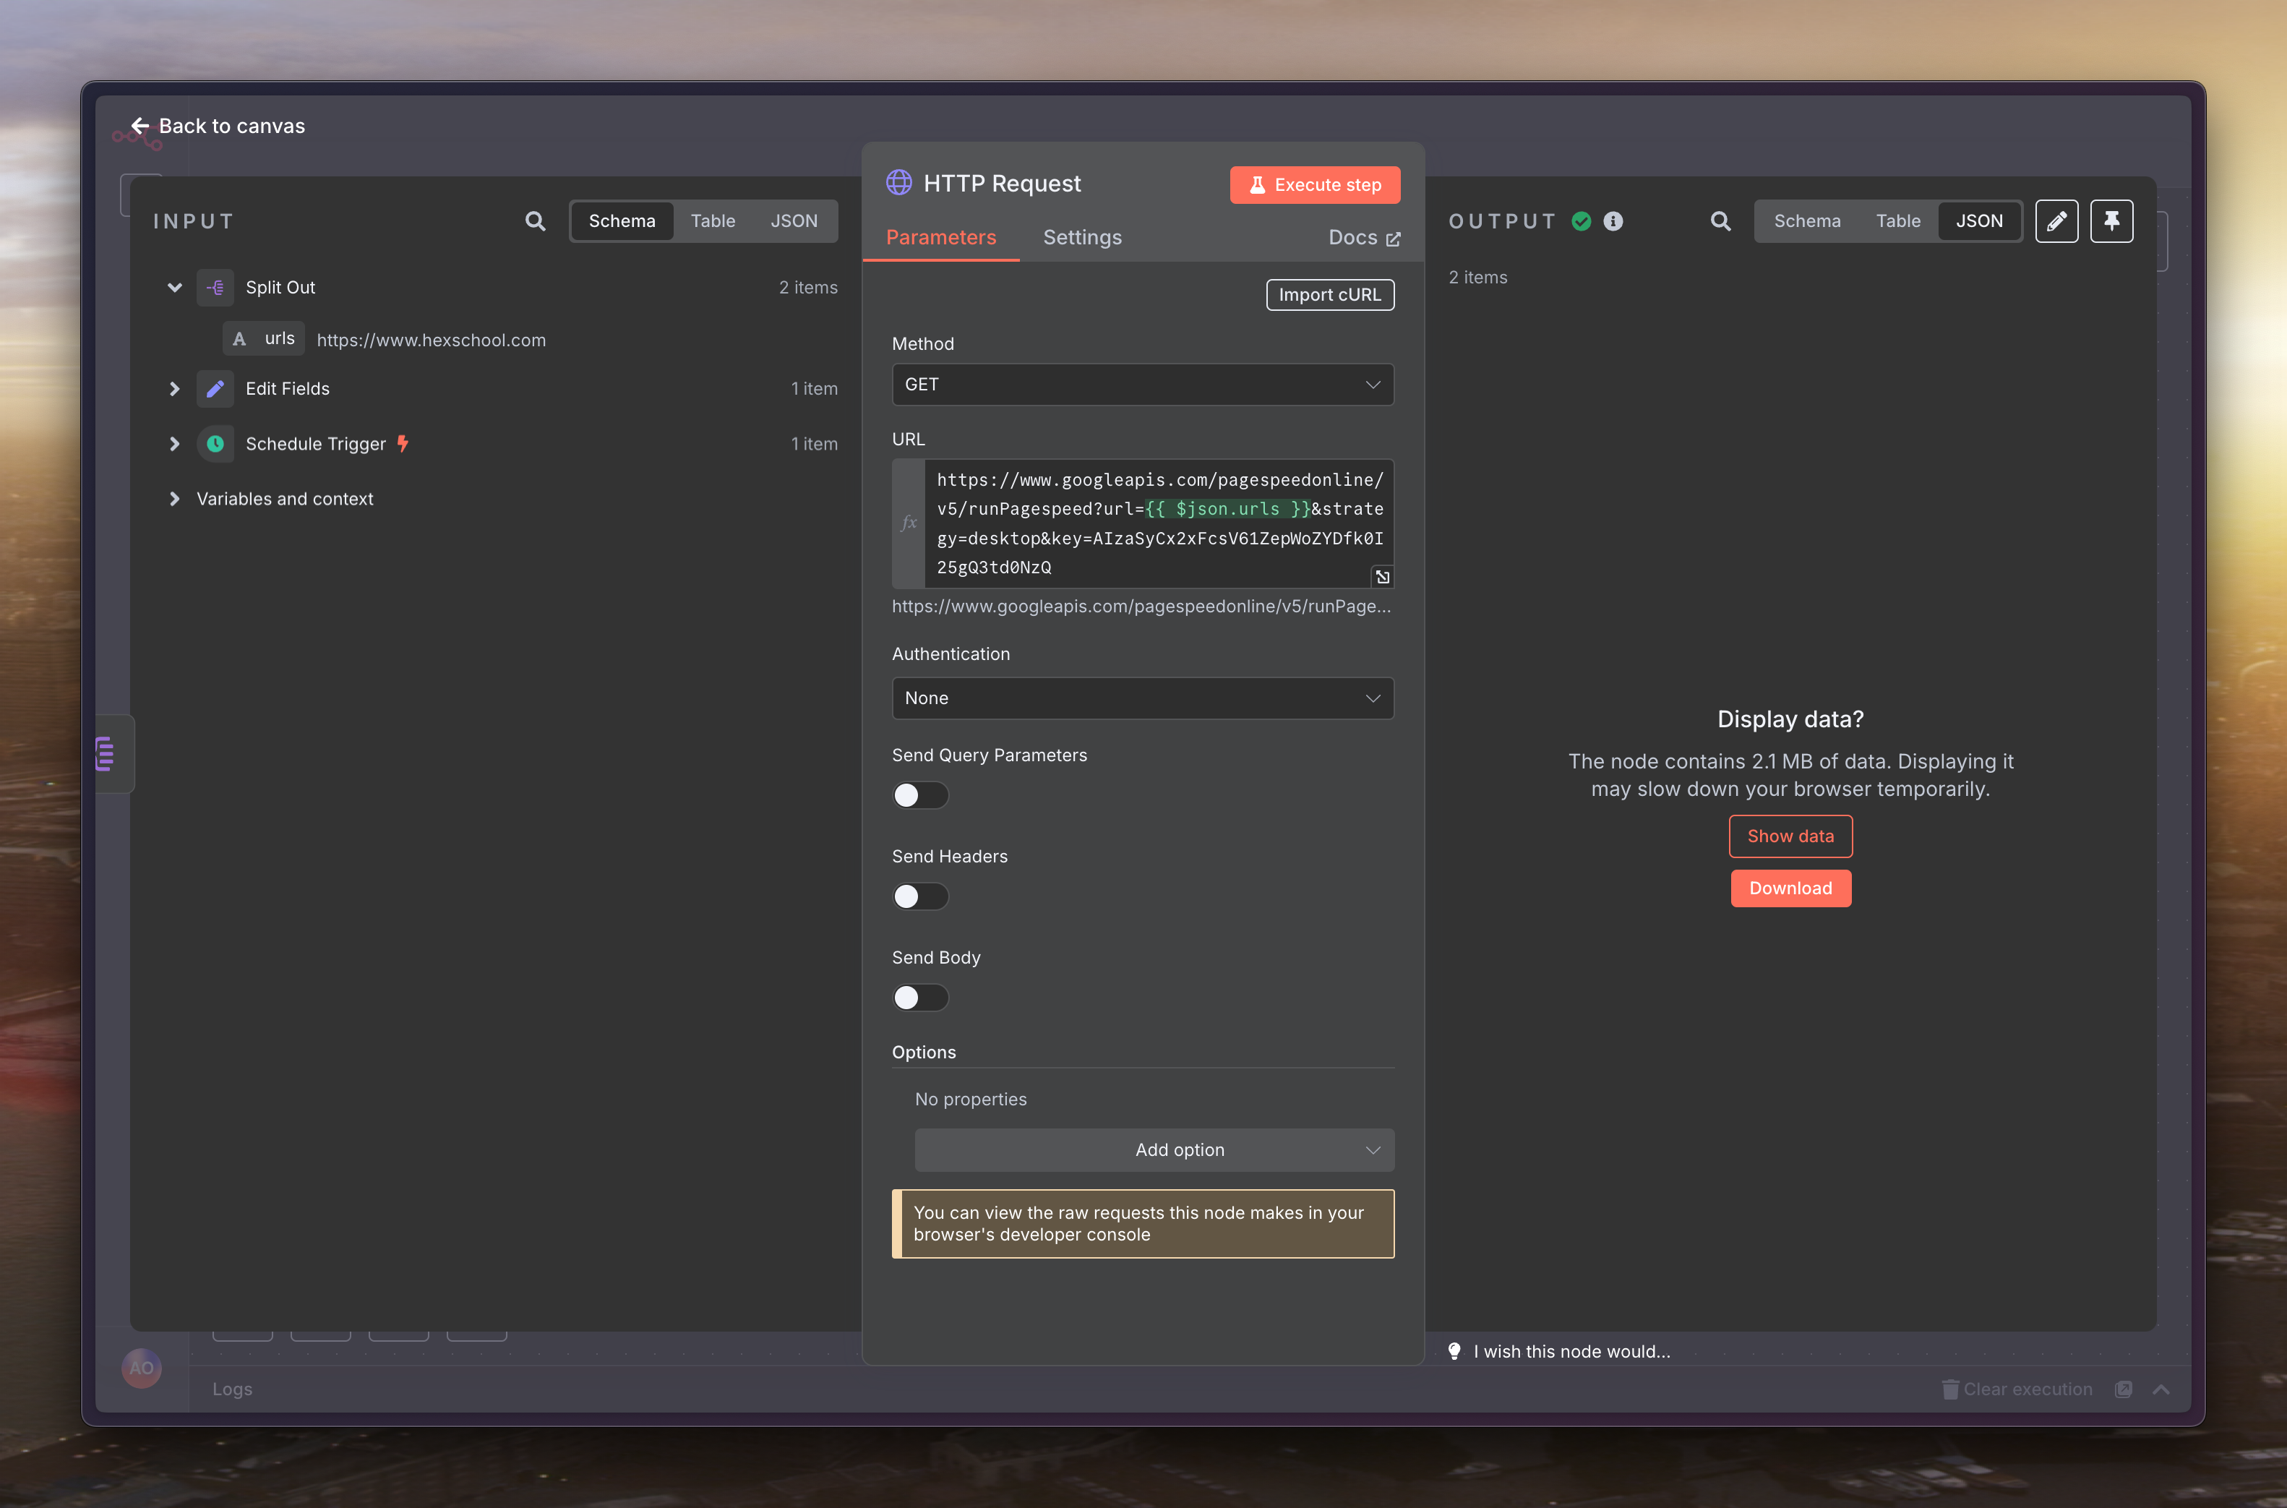The image size is (2287, 1508).
Task: Click inside the URL expression field
Action: tap(1159, 523)
